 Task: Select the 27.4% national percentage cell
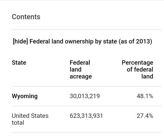click(x=145, y=116)
